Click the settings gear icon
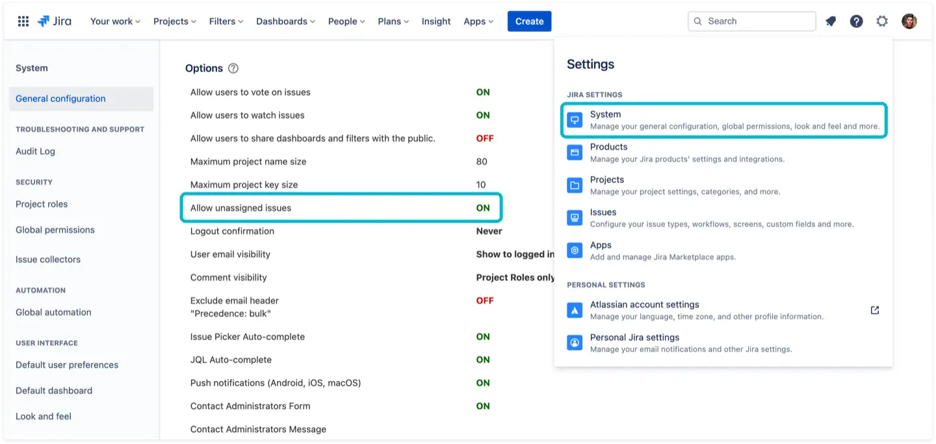936x444 pixels. 882,21
